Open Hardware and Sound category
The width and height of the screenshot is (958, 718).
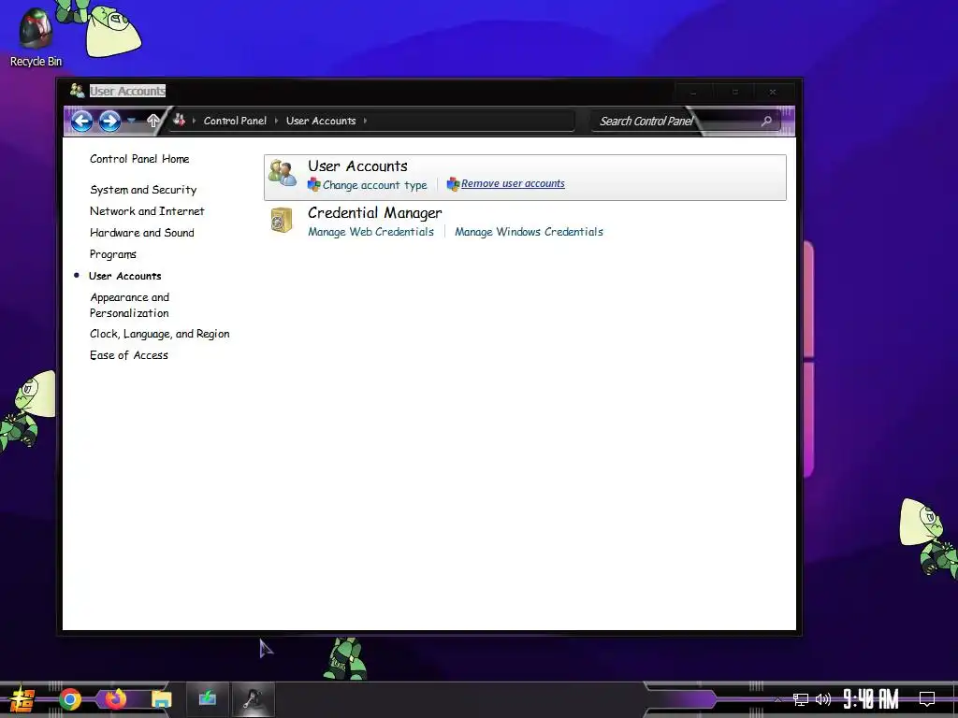[x=142, y=233]
